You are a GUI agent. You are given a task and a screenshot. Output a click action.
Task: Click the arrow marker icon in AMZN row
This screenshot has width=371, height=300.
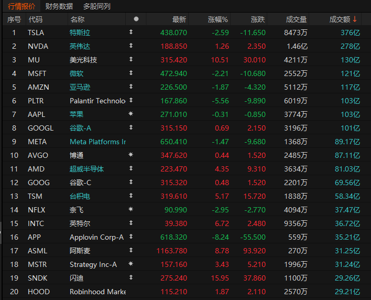pos(131,87)
